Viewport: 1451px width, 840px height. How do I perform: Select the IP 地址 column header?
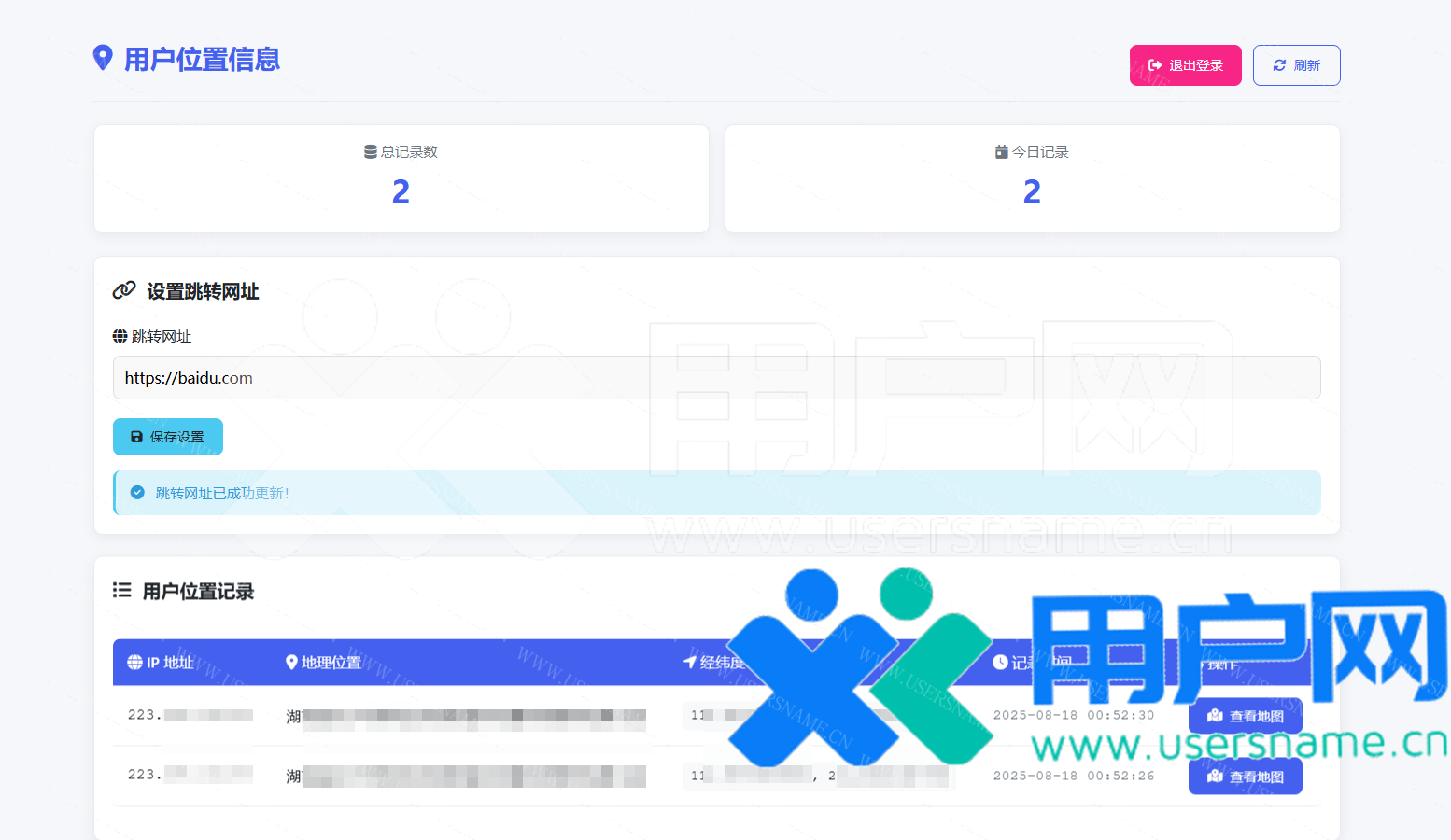[x=161, y=663]
